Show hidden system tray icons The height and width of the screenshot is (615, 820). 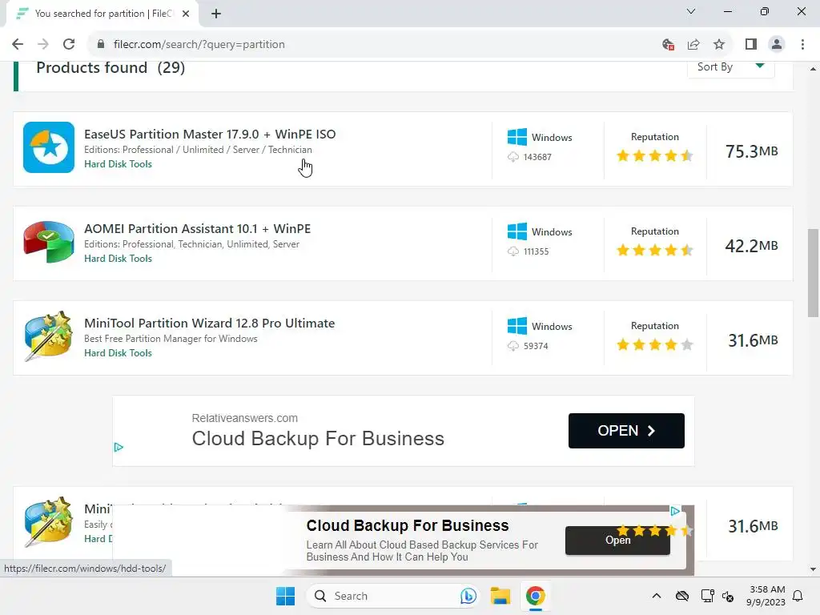click(657, 596)
